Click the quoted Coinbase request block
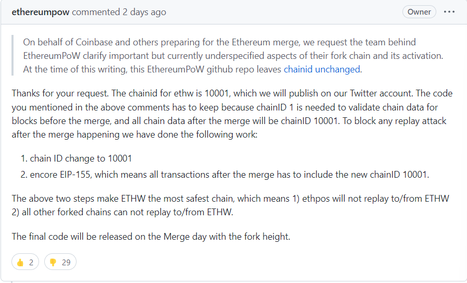Screen dimensions: 467x283 (x=233, y=56)
